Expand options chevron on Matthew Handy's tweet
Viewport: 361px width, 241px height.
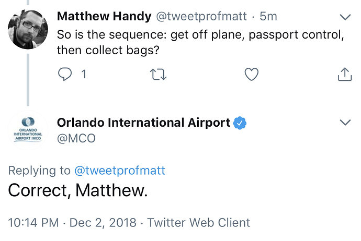(x=345, y=17)
